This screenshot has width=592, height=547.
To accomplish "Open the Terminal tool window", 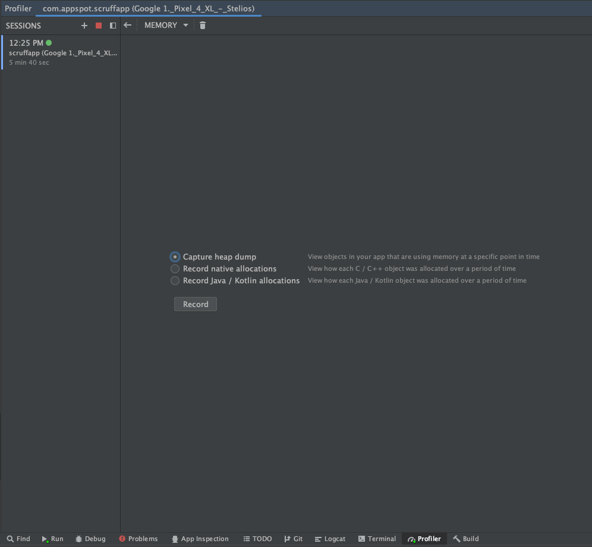I will pyautogui.click(x=377, y=539).
